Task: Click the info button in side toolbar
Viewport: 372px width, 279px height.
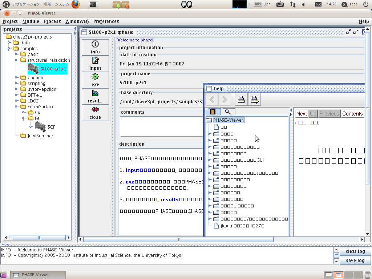Action: tap(95, 48)
